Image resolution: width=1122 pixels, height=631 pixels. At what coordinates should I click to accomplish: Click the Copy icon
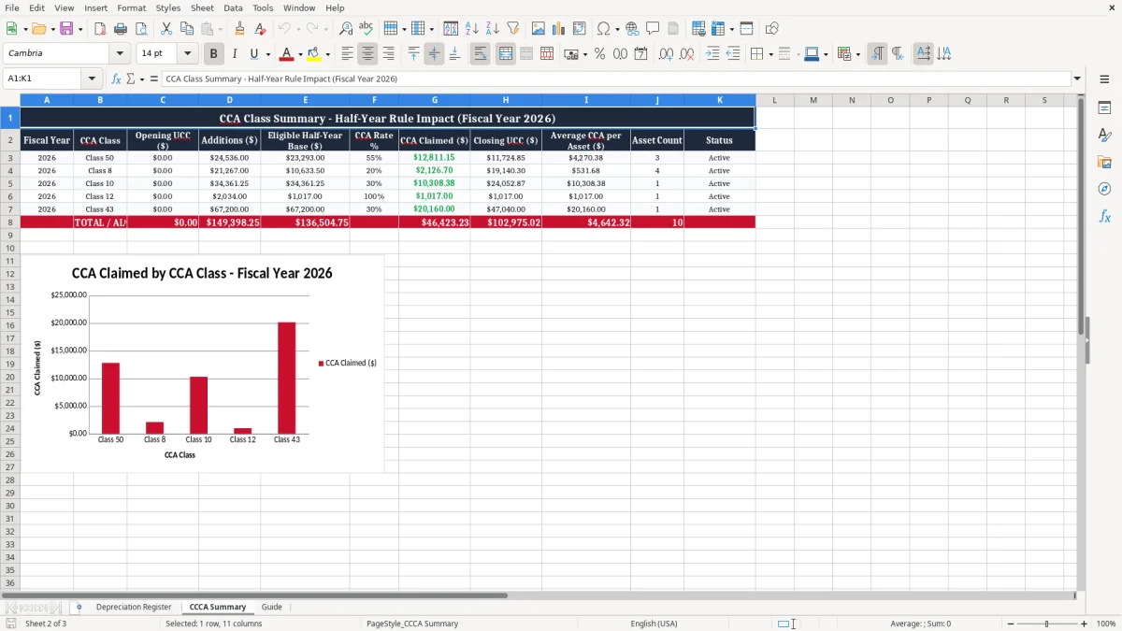click(187, 29)
